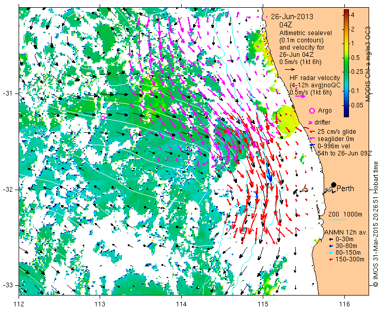This screenshot has height=310, width=382.
Task: Click the ANMN 12h av. heading
Action: pyautogui.click(x=346, y=232)
